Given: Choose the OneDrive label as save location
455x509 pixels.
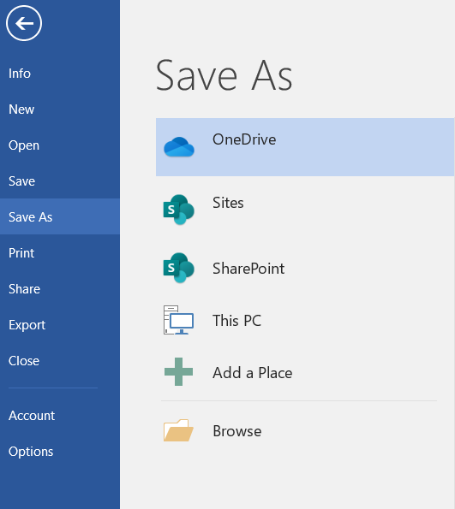Looking at the screenshot, I should pos(244,139).
